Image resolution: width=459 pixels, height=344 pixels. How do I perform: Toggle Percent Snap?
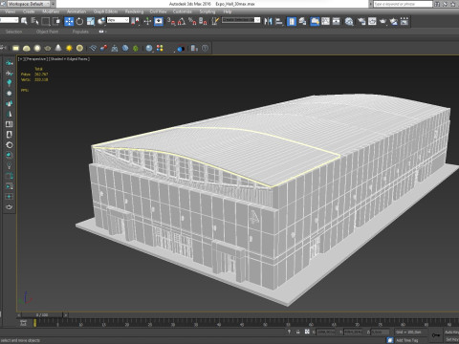click(x=192, y=21)
